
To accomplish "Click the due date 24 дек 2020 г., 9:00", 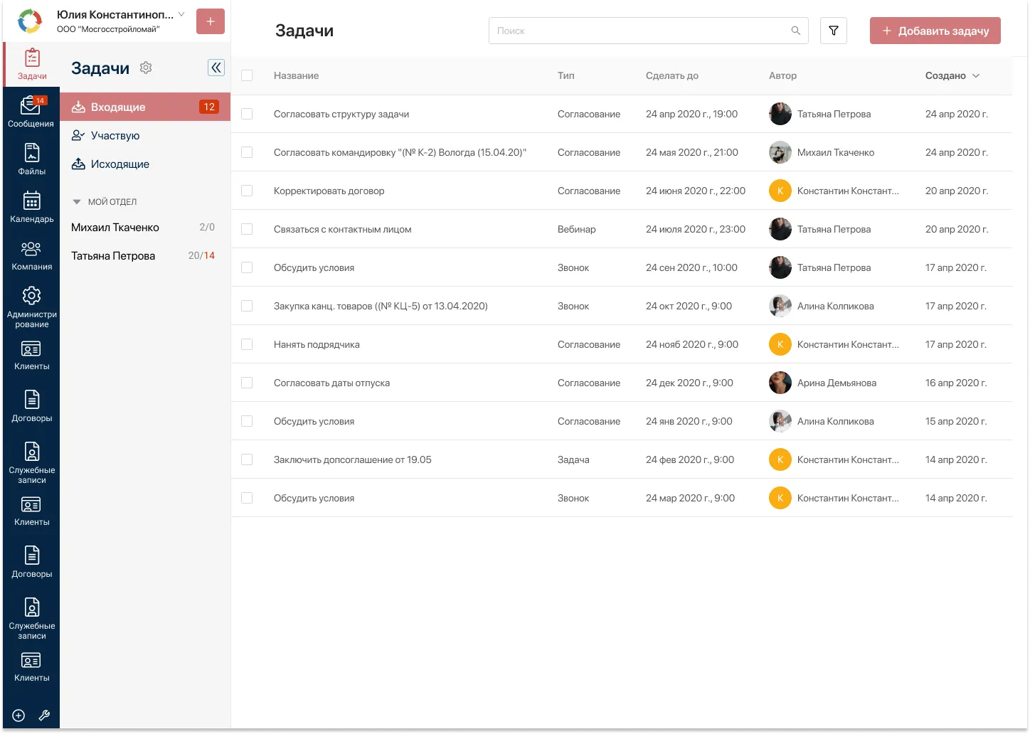I will click(x=689, y=383).
